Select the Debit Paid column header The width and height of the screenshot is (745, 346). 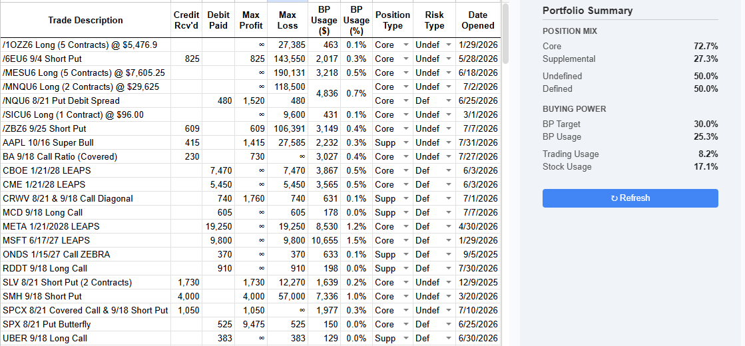point(218,21)
